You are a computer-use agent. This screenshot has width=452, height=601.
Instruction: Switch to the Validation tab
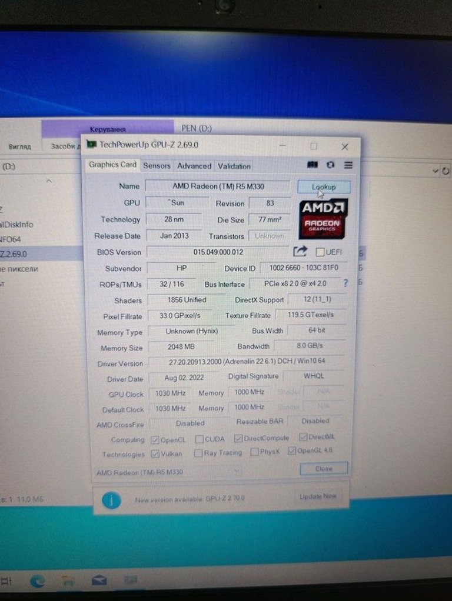(234, 166)
